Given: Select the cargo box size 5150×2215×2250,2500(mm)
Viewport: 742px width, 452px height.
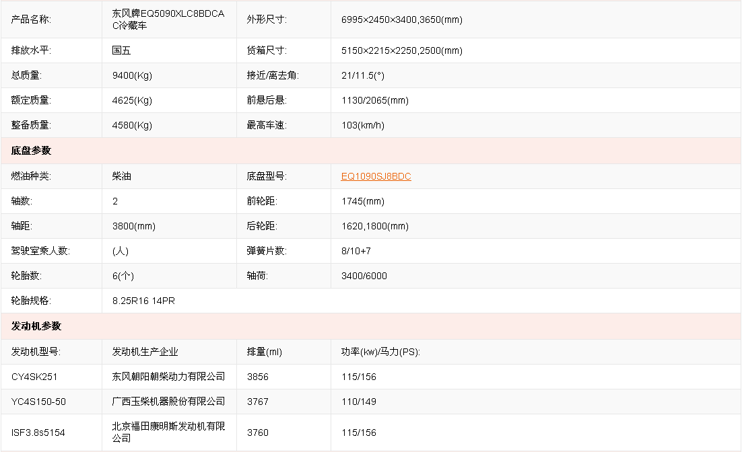Looking at the screenshot, I should (x=402, y=50).
